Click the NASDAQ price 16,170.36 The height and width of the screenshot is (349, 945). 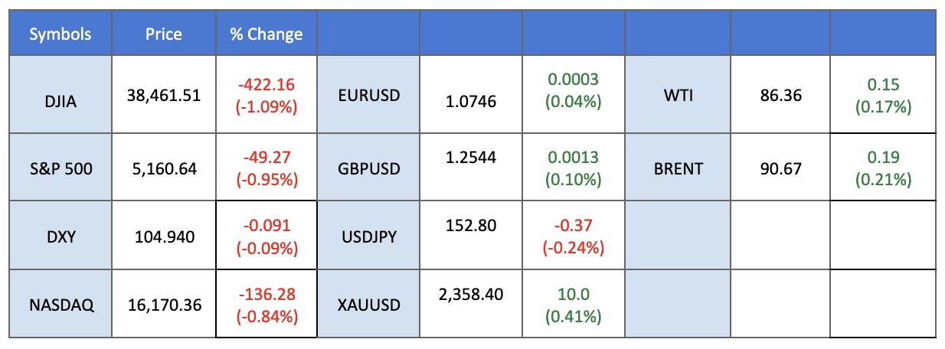tap(164, 305)
